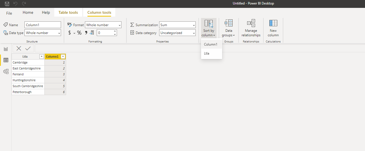Click the cell with value 1

(55, 62)
